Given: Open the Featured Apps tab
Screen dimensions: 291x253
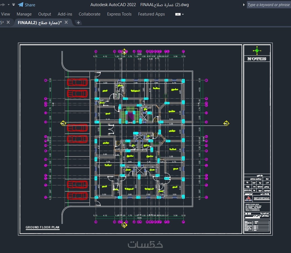Looking at the screenshot, I should (151, 14).
